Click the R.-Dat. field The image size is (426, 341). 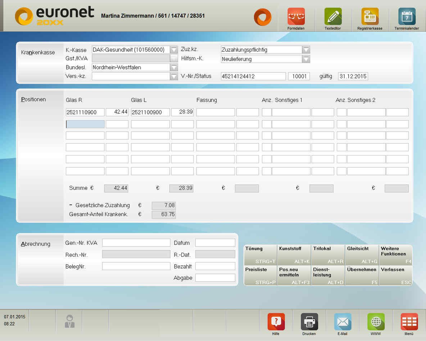(x=215, y=254)
